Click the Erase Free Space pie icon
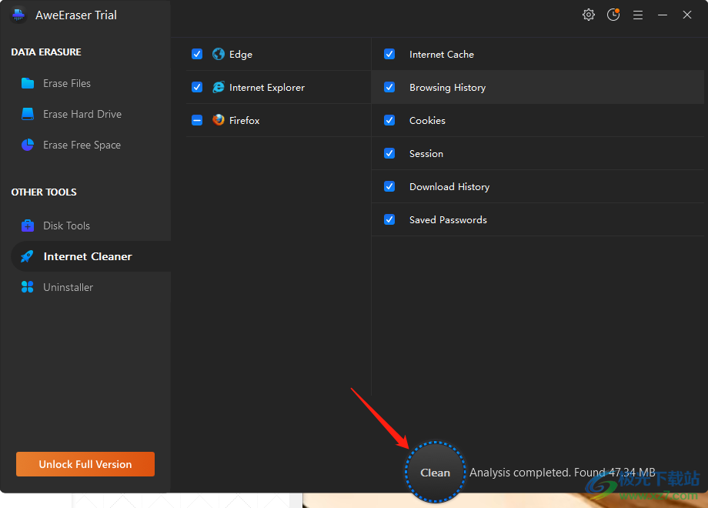This screenshot has width=708, height=508. (x=28, y=145)
